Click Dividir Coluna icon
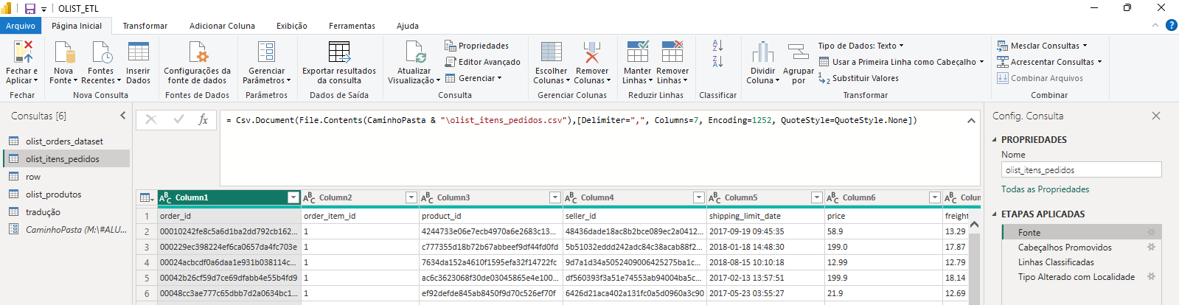The height and width of the screenshot is (305, 1179). 762,52
